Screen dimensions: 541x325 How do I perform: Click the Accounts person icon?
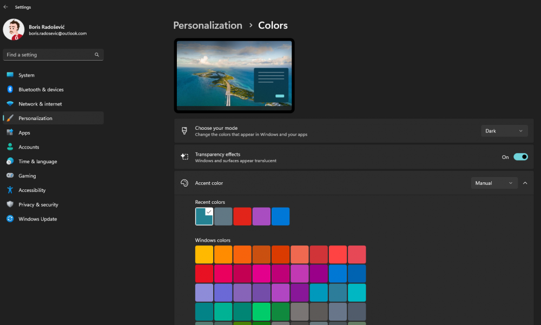point(10,147)
